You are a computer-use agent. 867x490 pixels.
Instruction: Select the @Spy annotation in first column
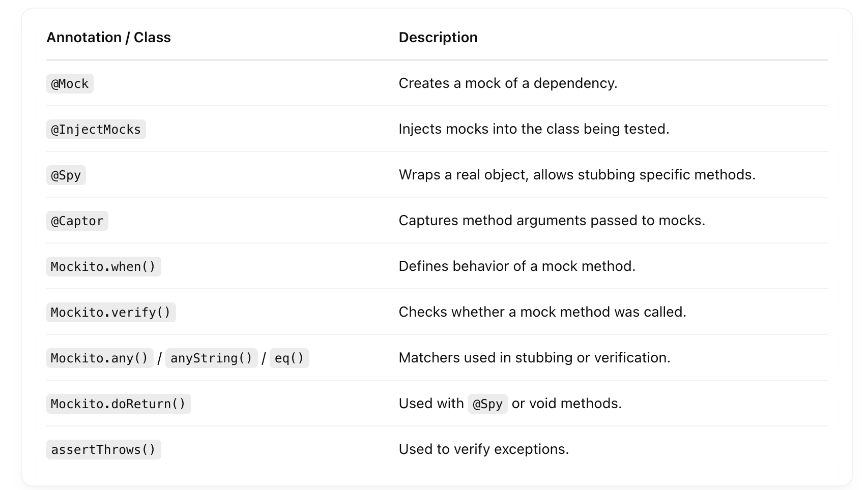(x=66, y=175)
